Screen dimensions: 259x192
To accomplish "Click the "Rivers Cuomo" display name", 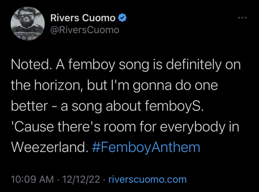I will point(83,18).
